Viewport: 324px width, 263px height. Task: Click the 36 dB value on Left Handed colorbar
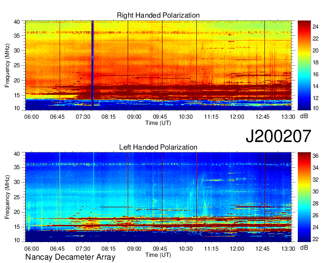tap(315, 156)
